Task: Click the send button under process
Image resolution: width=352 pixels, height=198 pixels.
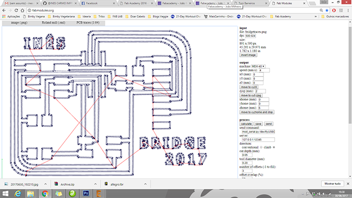Action: coord(269,124)
